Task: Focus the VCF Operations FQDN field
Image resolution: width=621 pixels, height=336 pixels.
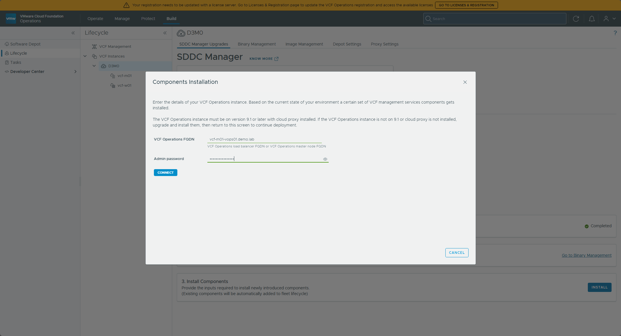Action: (265, 139)
